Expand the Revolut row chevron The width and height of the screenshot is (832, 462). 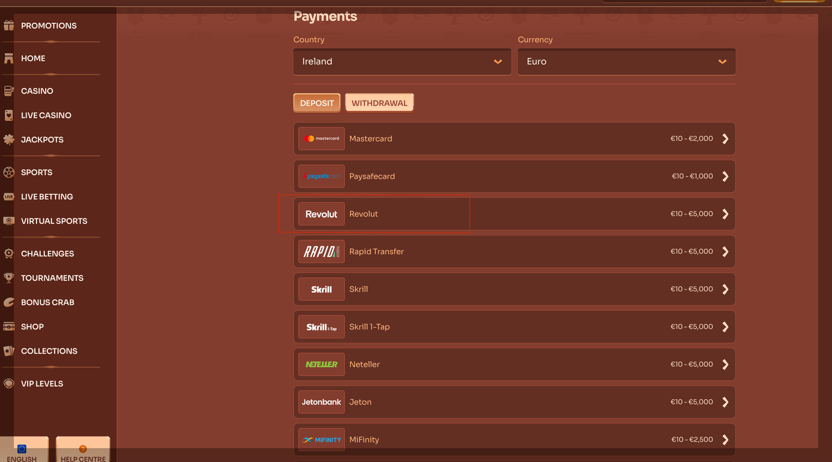coord(725,214)
